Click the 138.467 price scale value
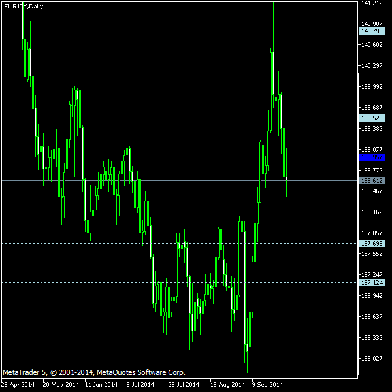 372,191
